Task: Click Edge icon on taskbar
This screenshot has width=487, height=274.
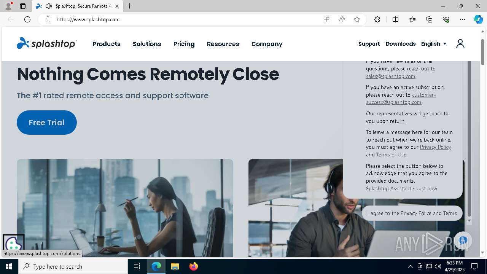Action: pos(156,266)
